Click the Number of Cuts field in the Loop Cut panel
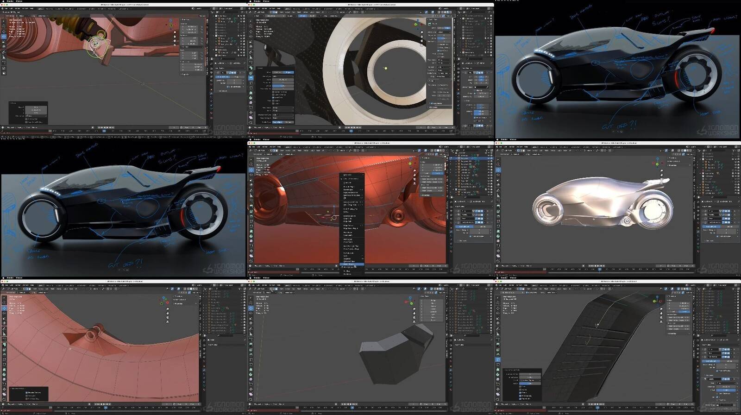Screen dimensions: 741x415 point(530,374)
